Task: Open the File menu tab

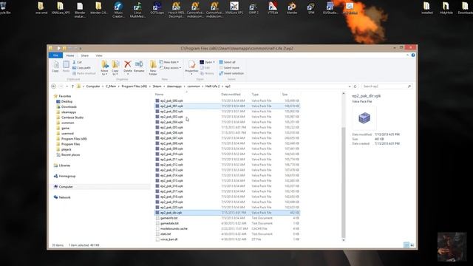Action: pyautogui.click(x=55, y=55)
